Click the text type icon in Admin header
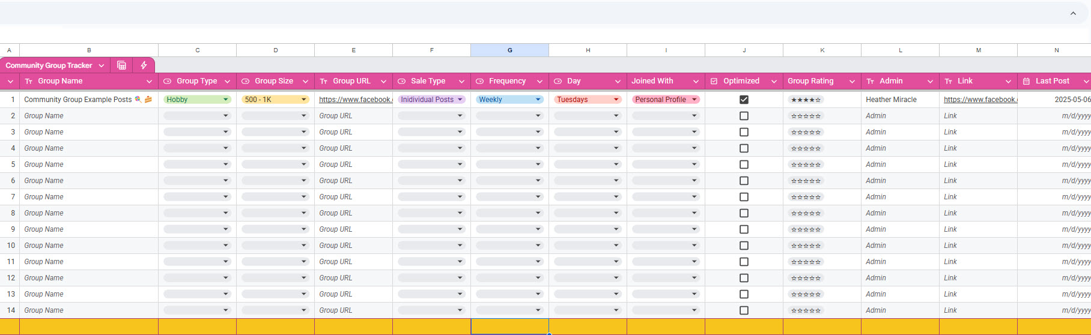The height and width of the screenshot is (335, 1091). tap(870, 82)
